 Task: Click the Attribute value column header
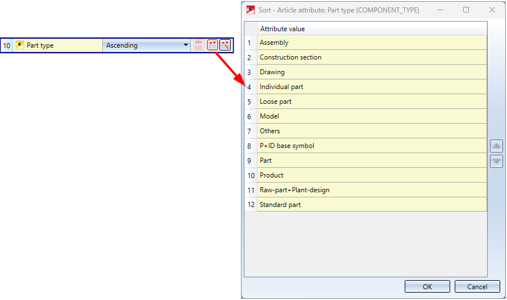(372, 29)
